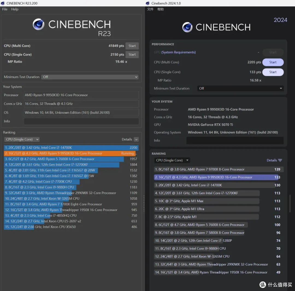
Task: Start the 2024 CPU Multi Core benchmark
Action: tap(273, 62)
